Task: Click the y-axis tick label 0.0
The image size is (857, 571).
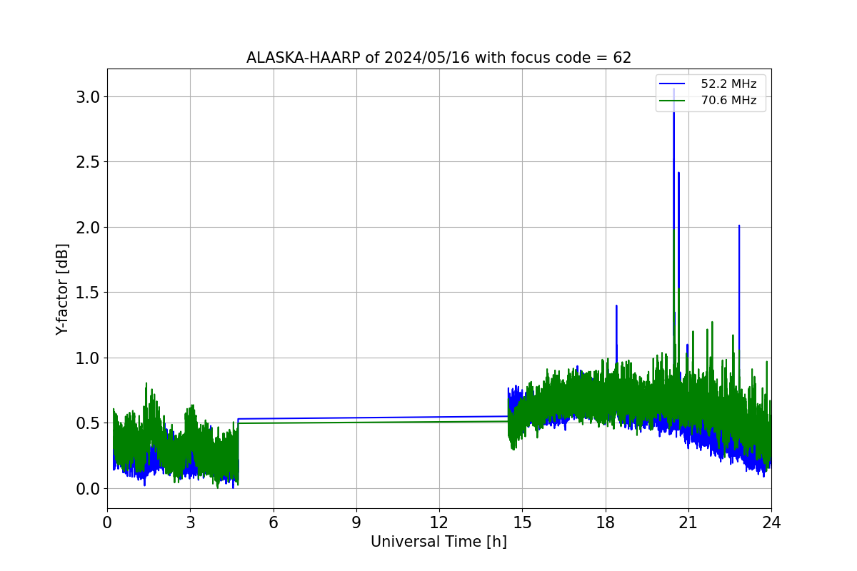Action: tap(88, 489)
